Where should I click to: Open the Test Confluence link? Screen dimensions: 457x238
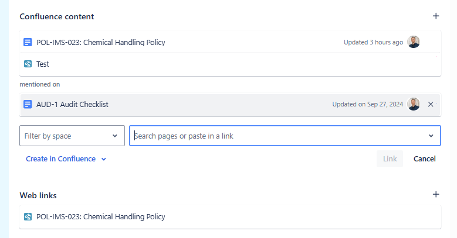tap(43, 64)
